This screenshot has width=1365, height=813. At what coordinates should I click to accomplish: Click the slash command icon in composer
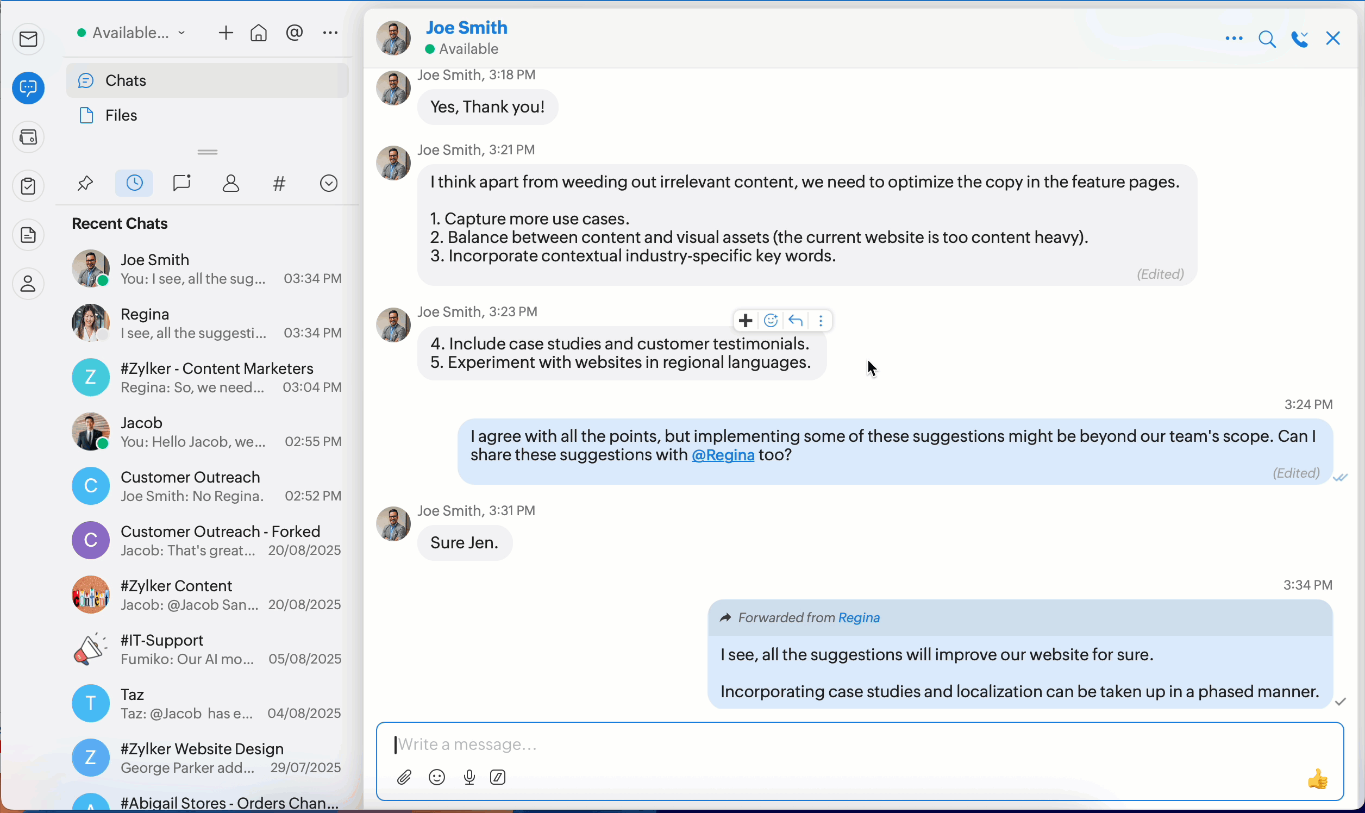click(x=498, y=777)
